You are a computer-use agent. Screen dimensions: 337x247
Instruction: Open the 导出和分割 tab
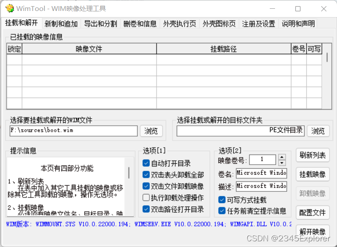point(101,24)
